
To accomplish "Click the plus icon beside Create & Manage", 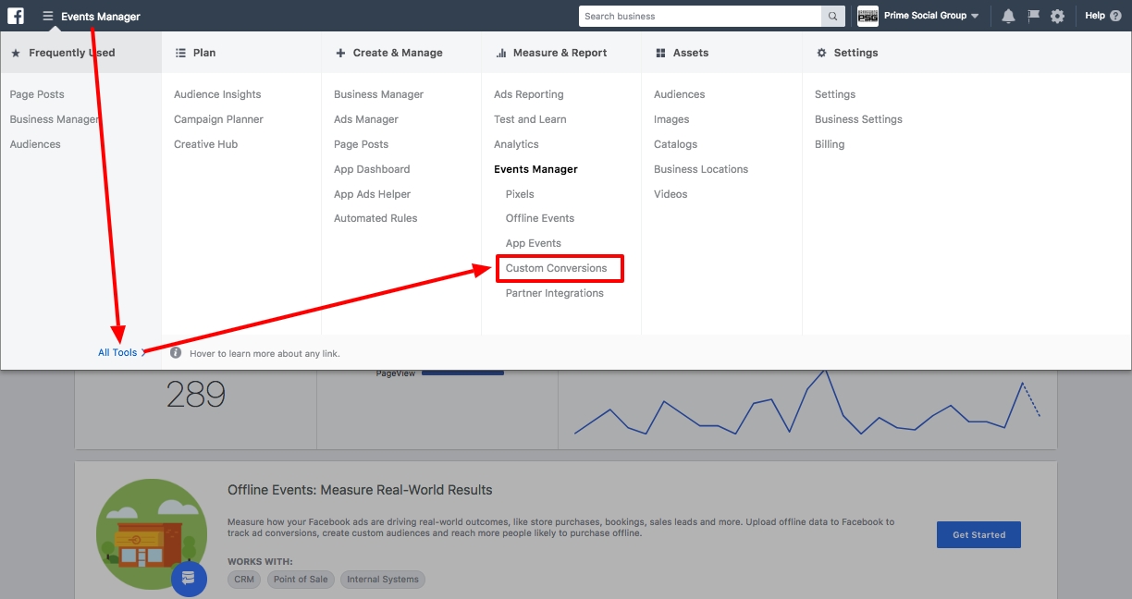I will click(x=340, y=54).
